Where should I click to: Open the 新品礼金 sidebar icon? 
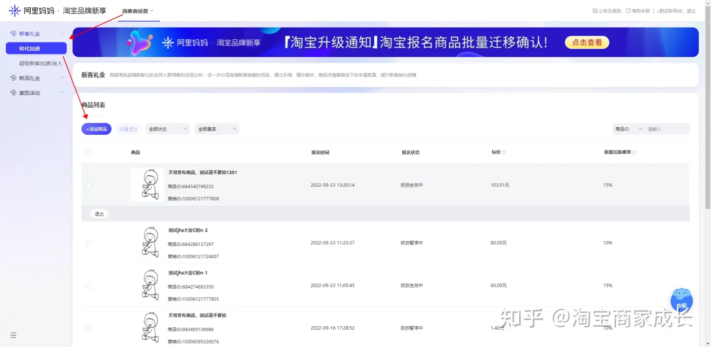tap(13, 78)
